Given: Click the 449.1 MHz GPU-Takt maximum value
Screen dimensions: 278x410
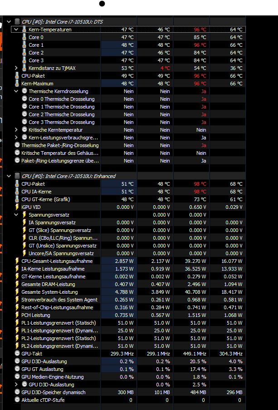Looking at the screenshot, I should point(195,354).
